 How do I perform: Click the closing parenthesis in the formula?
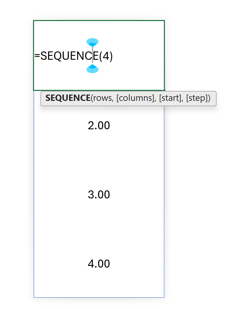click(111, 56)
